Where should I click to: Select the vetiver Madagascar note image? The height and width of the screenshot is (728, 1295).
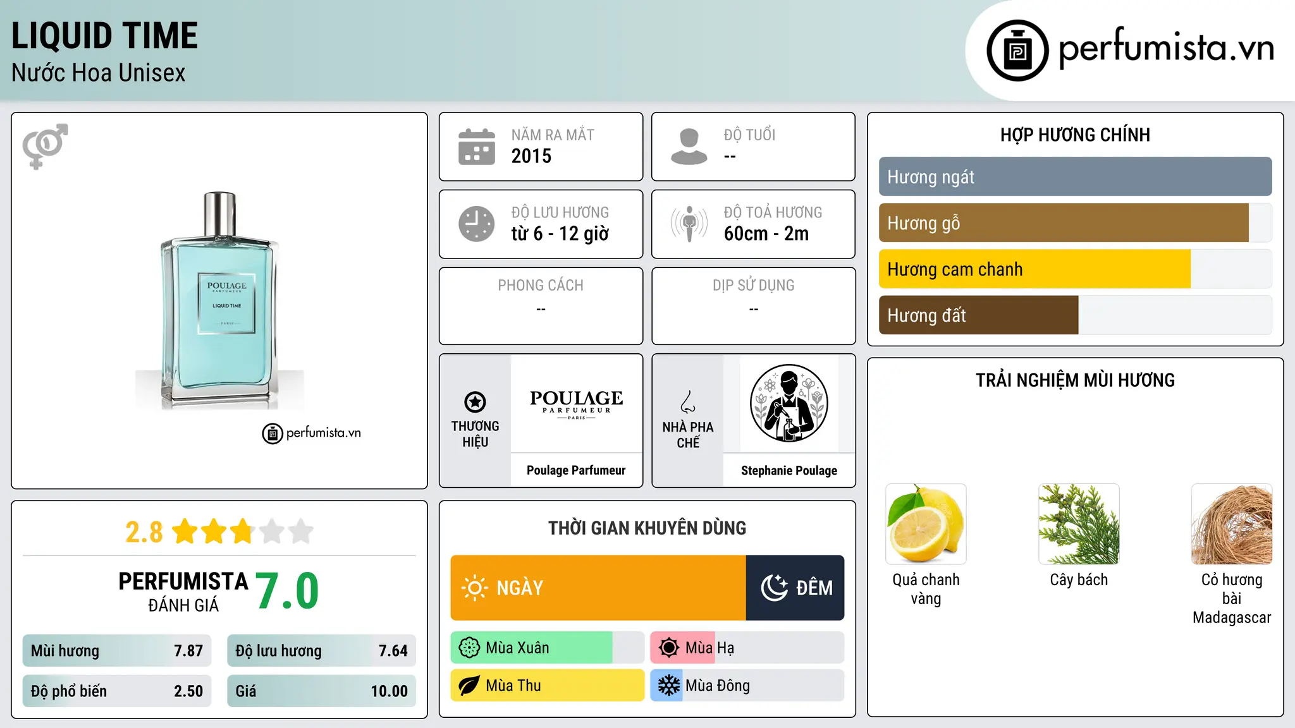(1232, 524)
